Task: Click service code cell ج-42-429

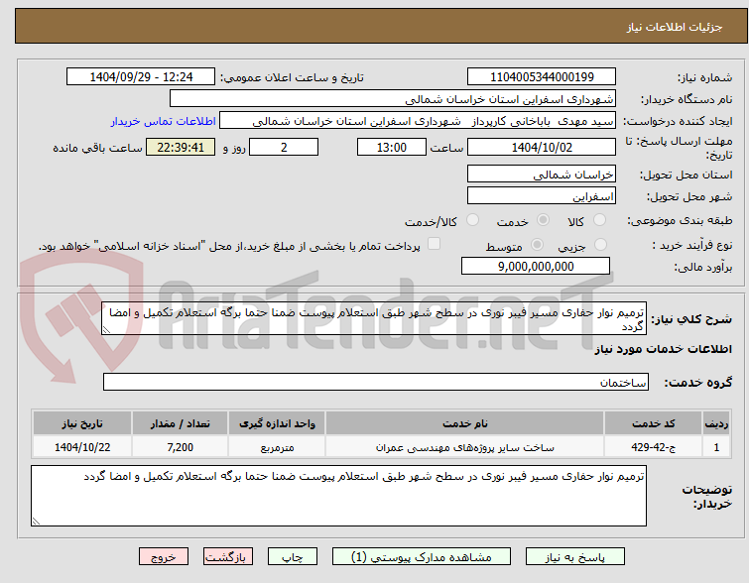Action: click(x=653, y=447)
